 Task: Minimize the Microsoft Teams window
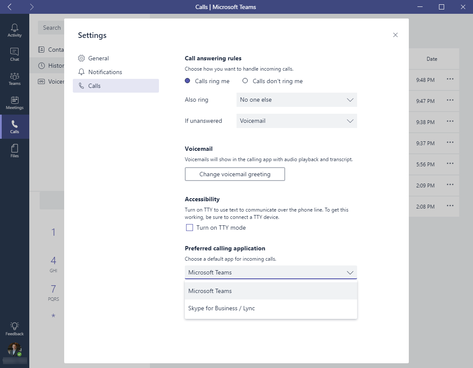(420, 6)
